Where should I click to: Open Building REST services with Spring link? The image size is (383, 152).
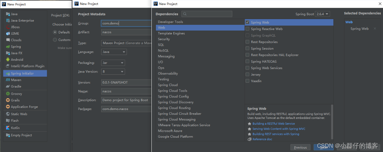pyautogui.click(x=276, y=134)
